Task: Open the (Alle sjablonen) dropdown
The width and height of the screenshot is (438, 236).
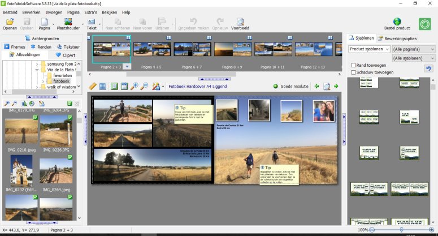Action: [x=414, y=58]
